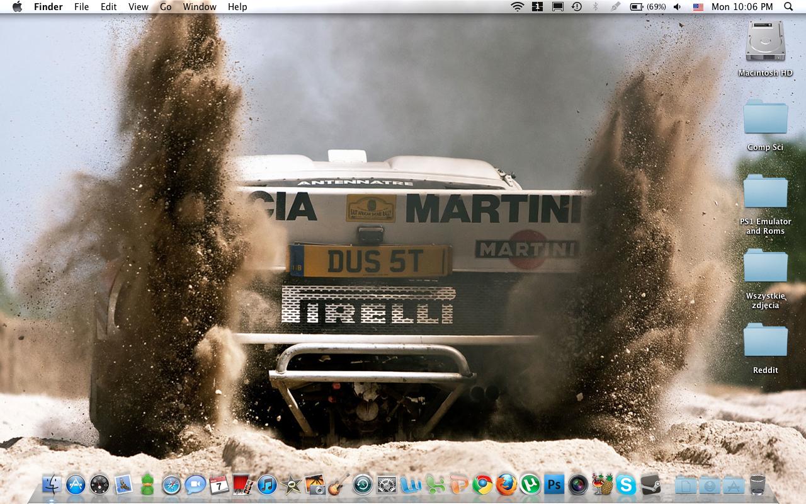Open Spotlight search in menu bar

point(788,7)
